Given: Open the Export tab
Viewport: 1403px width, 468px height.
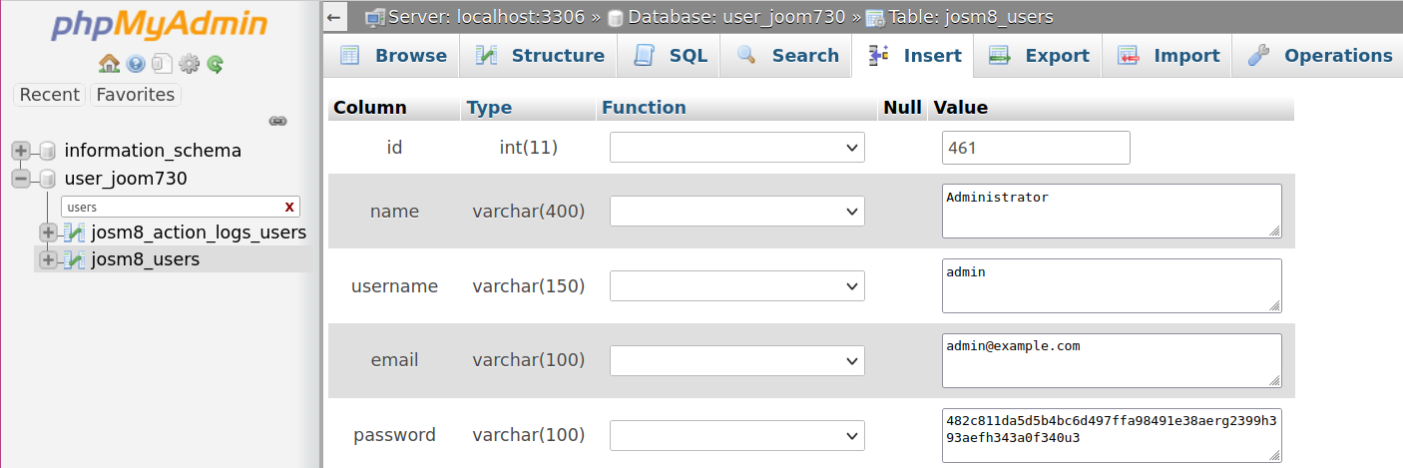Looking at the screenshot, I should point(1039,56).
